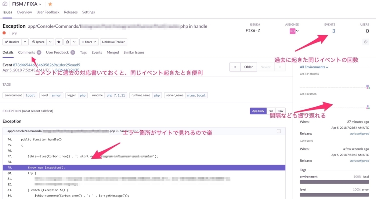Click First Seen release not configured link
This screenshot has height=199, width=376.
coord(359,134)
